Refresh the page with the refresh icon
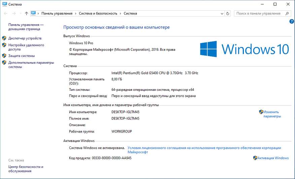 (x=228, y=13)
